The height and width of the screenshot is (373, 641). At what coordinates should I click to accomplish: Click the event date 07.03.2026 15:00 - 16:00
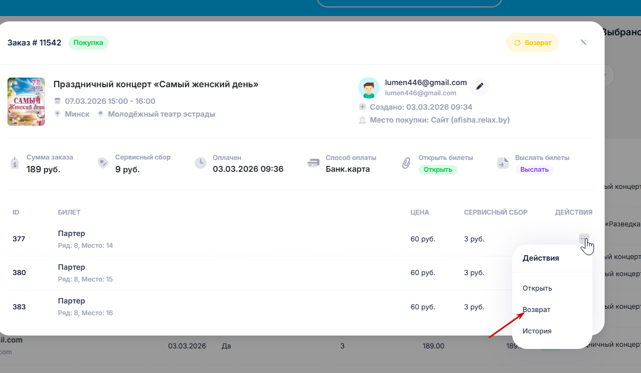(110, 101)
